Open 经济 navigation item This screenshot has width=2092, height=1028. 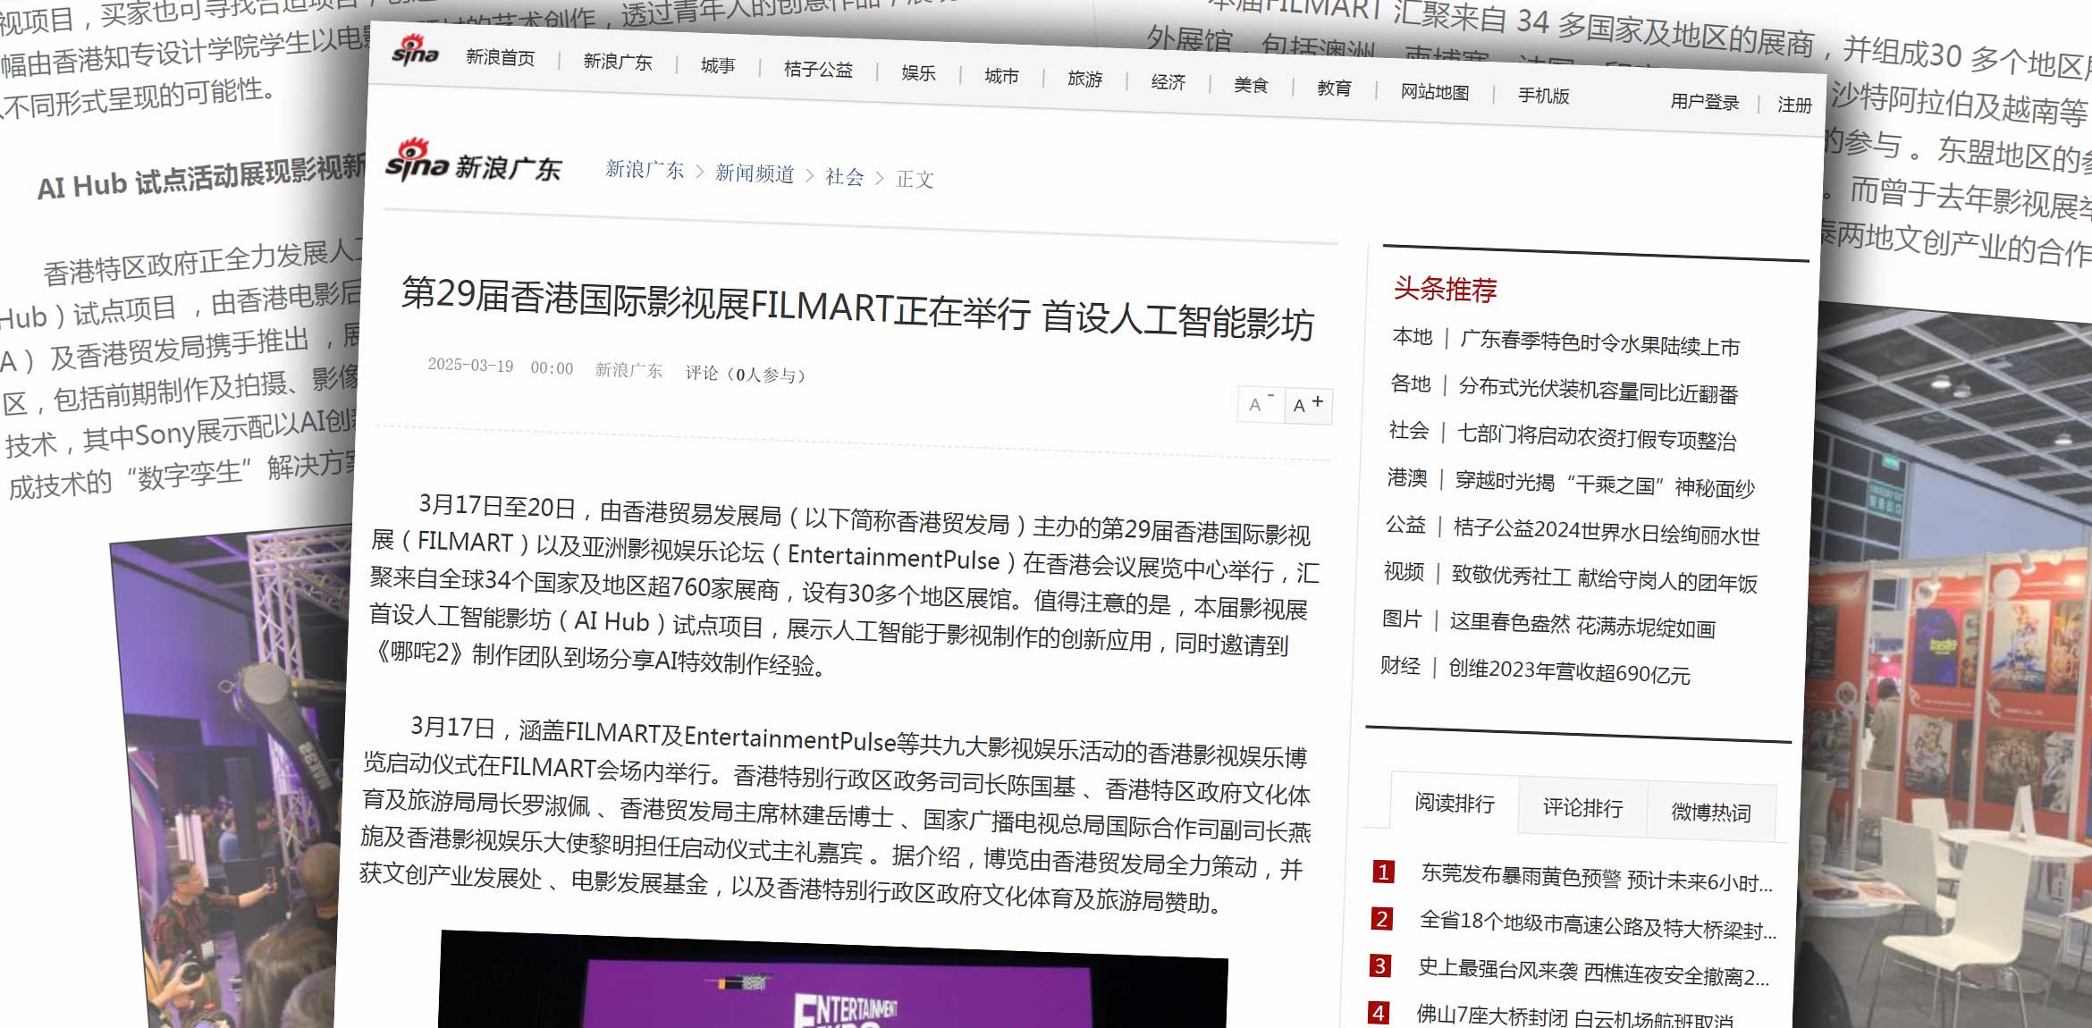(1168, 82)
